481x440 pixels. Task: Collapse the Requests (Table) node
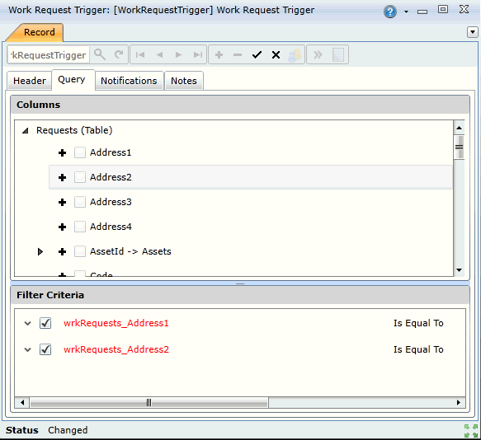[25, 130]
